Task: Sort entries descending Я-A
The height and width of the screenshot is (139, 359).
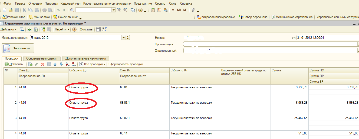Action: 73,64
